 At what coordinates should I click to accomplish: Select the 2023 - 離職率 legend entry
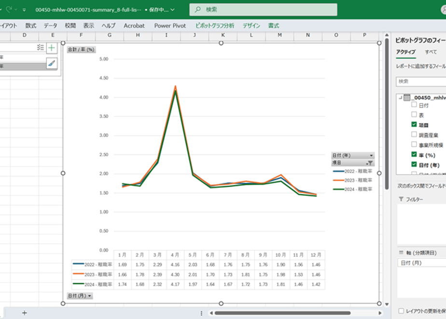tap(353, 180)
